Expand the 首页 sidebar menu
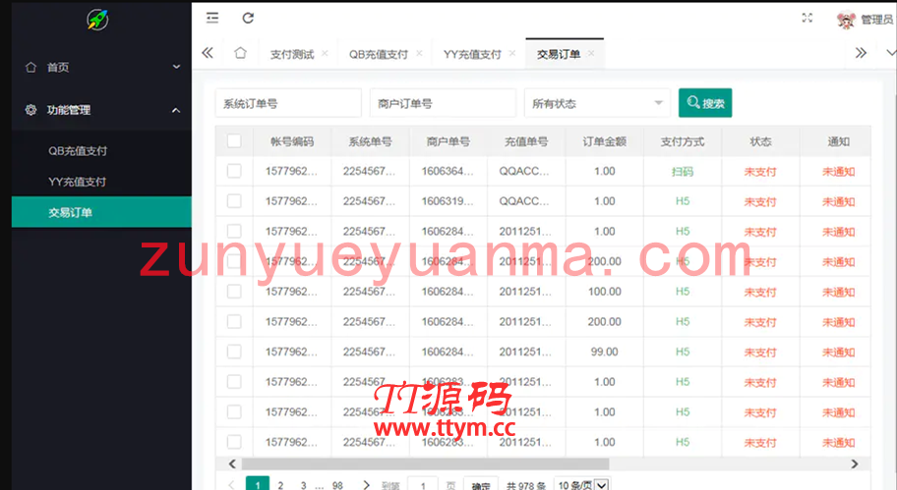 point(102,67)
